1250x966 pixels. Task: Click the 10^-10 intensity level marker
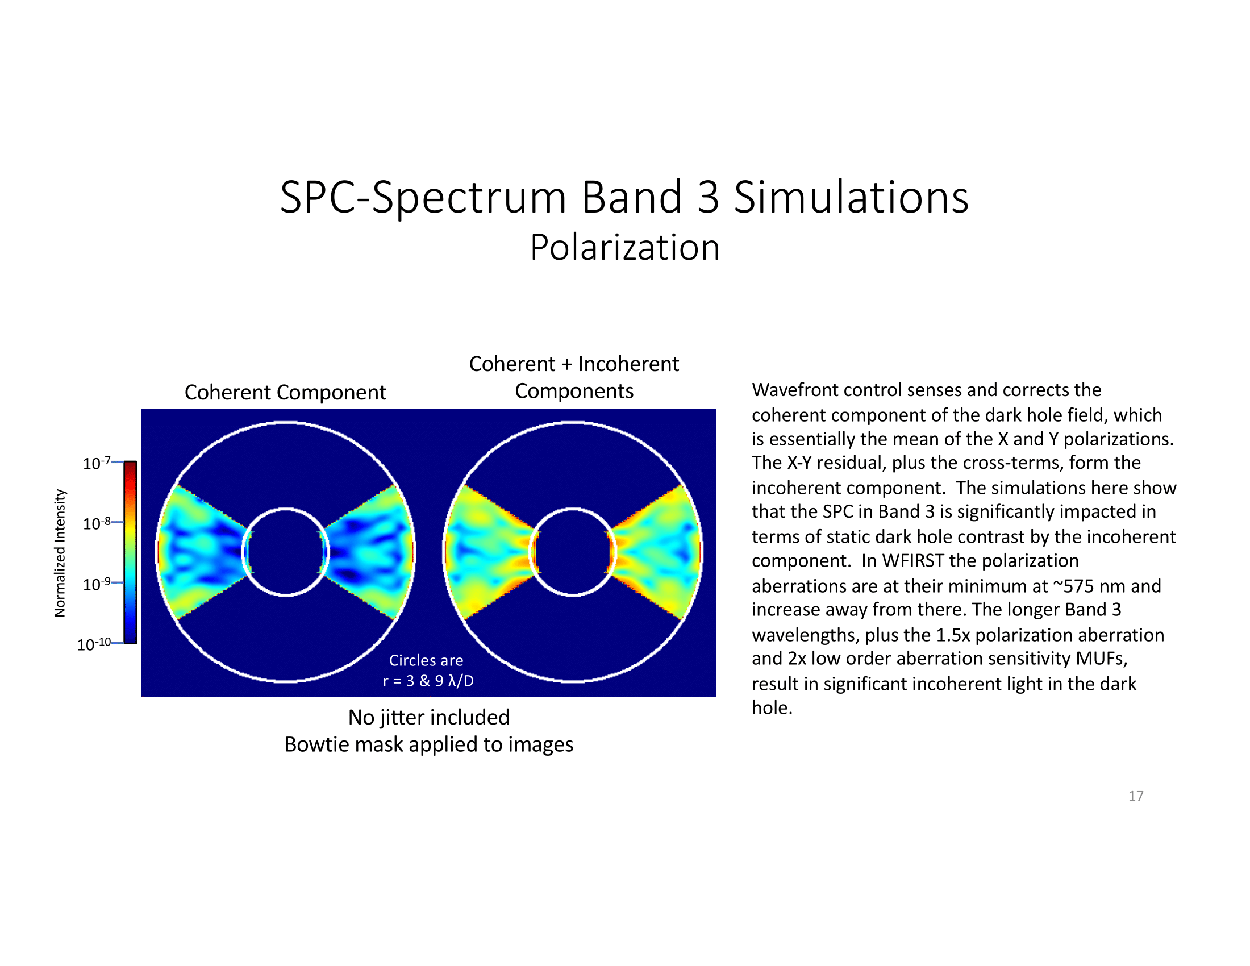click(105, 640)
